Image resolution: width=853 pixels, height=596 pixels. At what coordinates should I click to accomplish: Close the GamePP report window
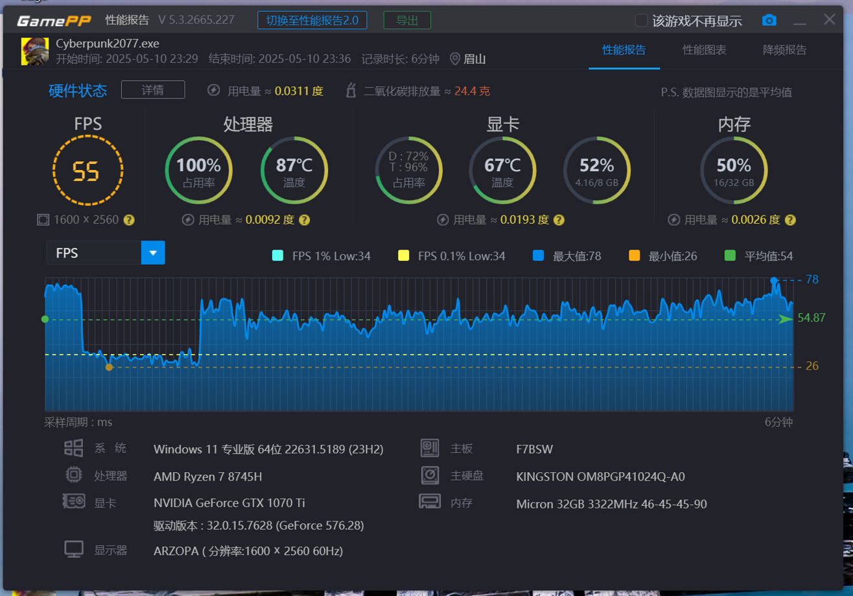click(830, 19)
